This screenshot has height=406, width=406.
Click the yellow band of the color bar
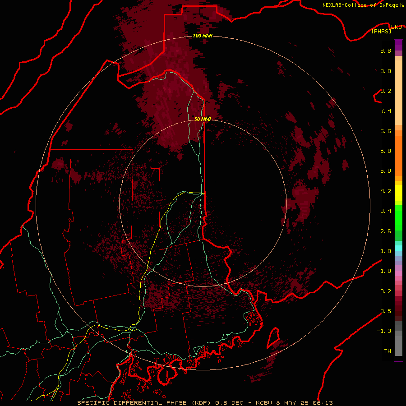(398, 193)
